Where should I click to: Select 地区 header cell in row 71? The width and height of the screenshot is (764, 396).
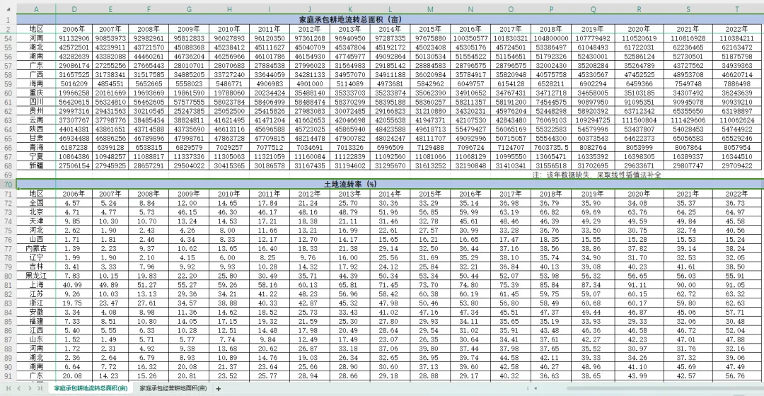tap(36, 193)
